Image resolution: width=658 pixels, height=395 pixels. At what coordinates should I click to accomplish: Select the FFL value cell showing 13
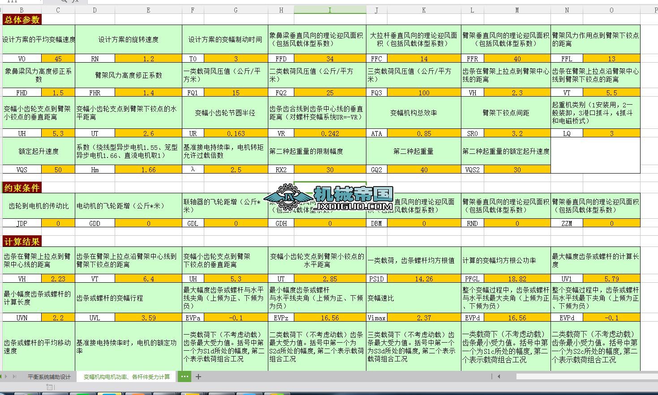click(x=611, y=59)
